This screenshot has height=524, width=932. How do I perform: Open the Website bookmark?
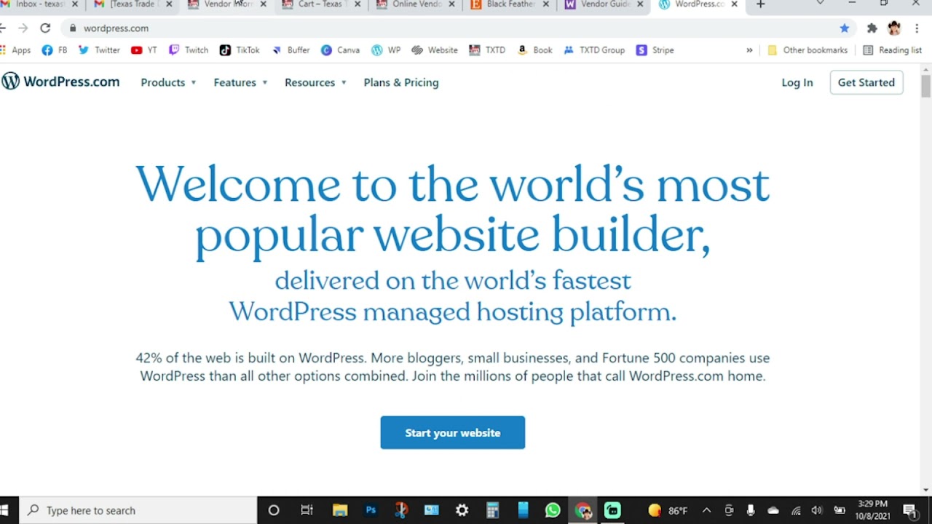pyautogui.click(x=435, y=50)
